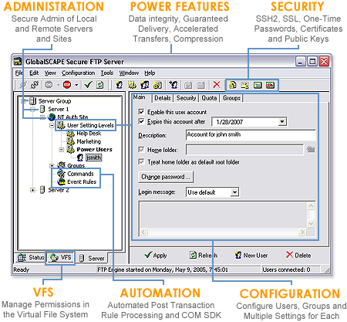
Task: Collapse the NT Auth Site node
Action: point(42,117)
